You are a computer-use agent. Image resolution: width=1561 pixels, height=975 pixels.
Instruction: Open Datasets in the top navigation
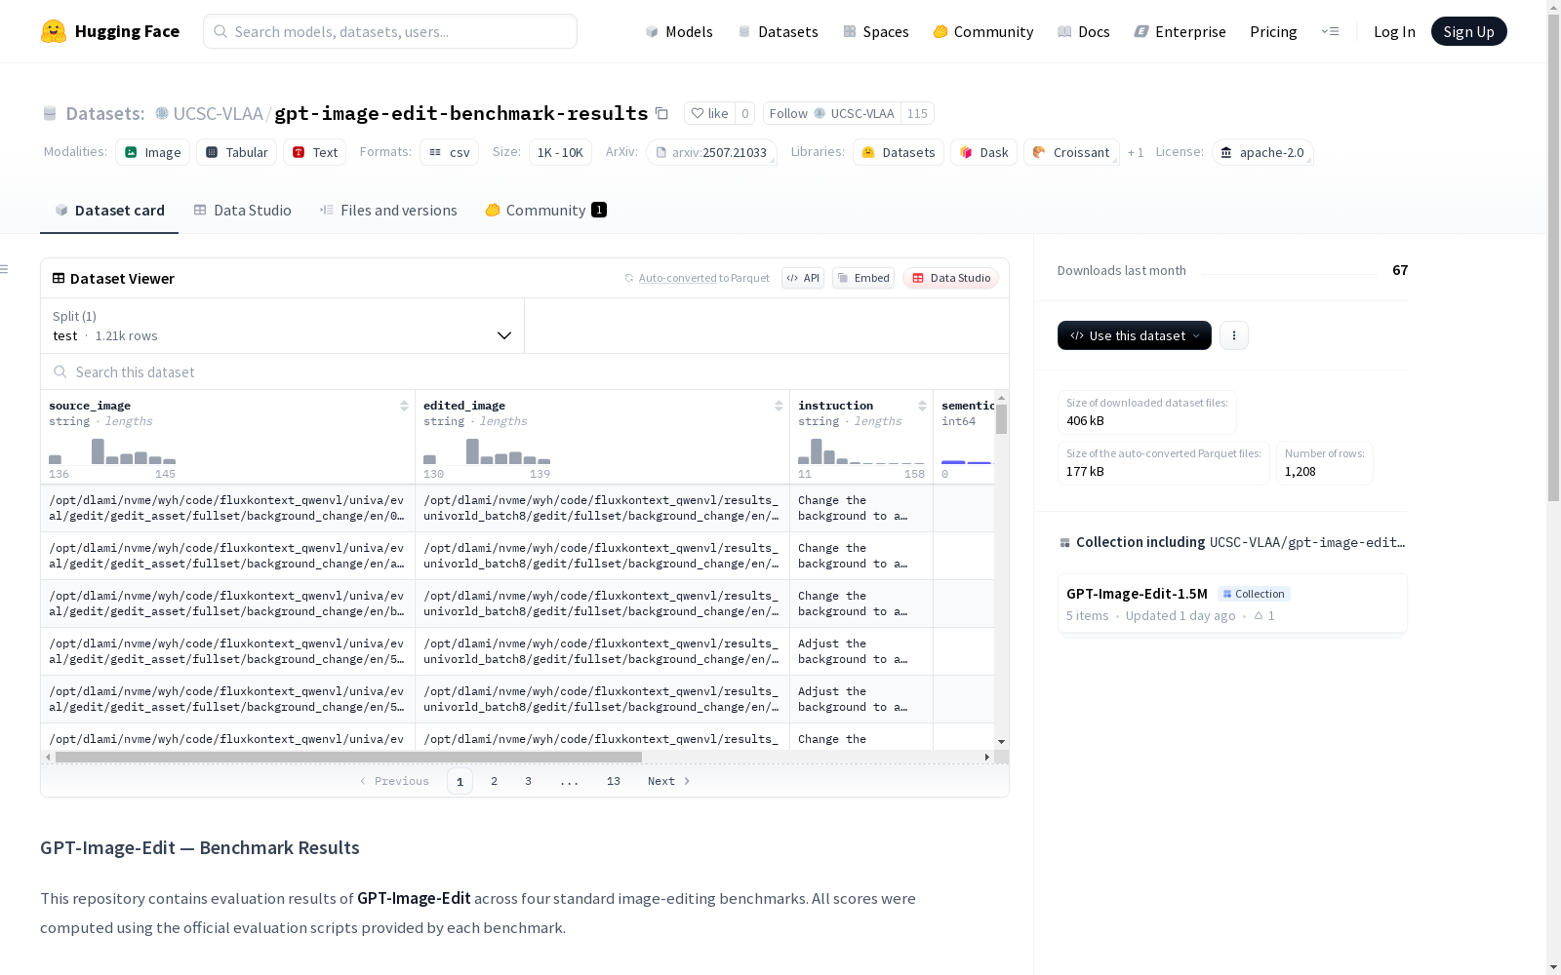[x=778, y=31]
